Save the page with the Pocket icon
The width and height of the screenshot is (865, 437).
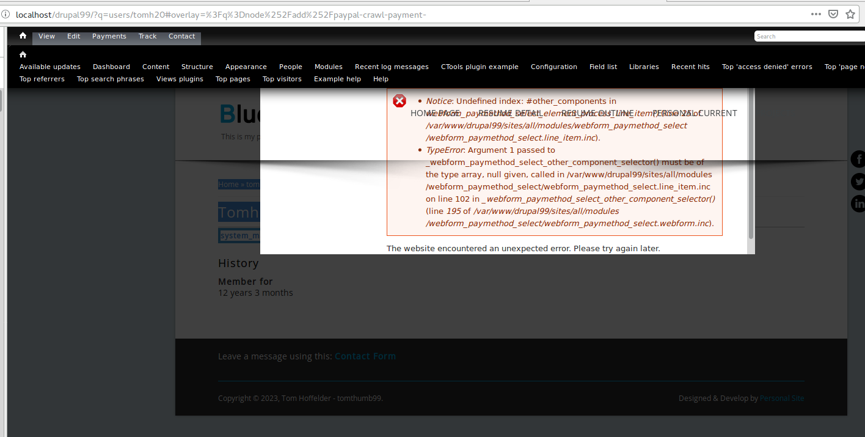coord(832,14)
